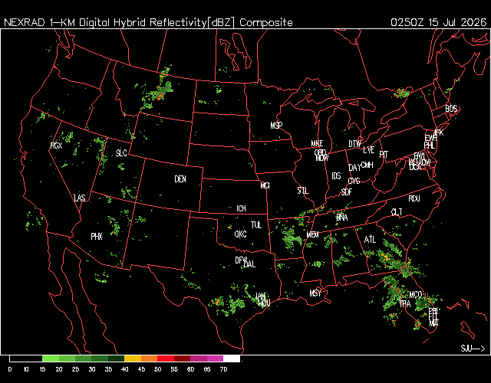Click the white 70 dBZ legend swatch
The image size is (491, 383).
pos(232,358)
